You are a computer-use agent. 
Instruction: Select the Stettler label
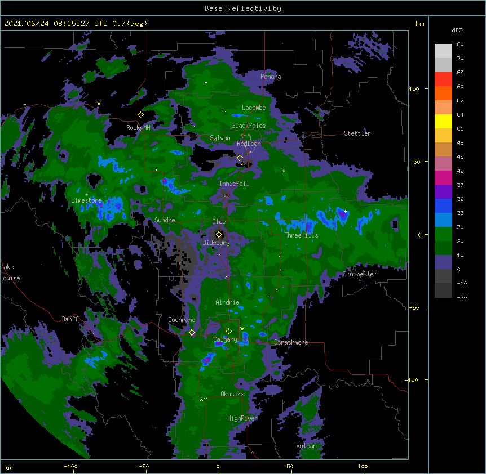[357, 133]
